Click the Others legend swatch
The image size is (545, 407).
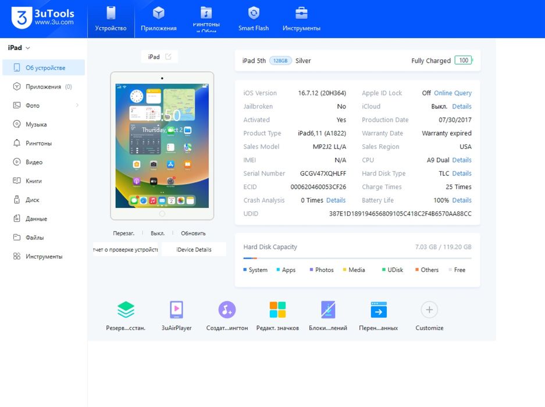pos(416,270)
